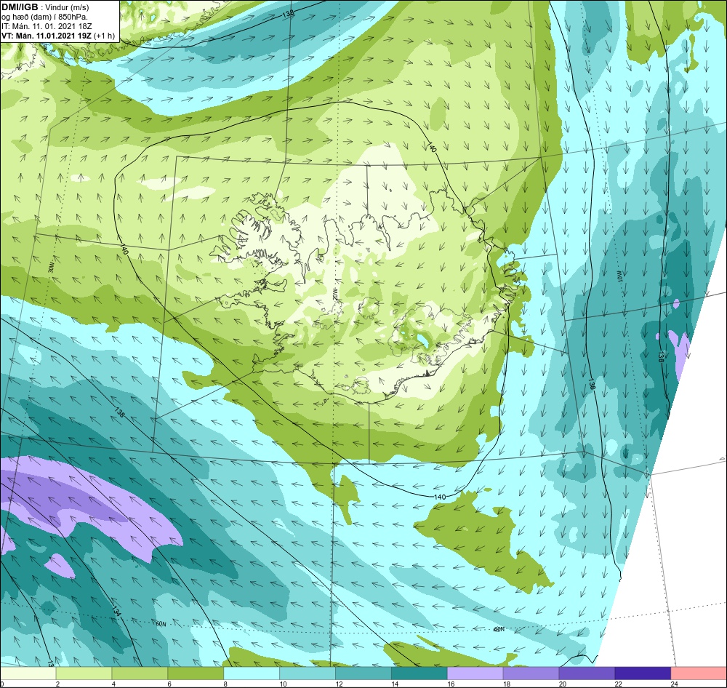Click the '140' contour label west of the Westfjords

point(124,249)
